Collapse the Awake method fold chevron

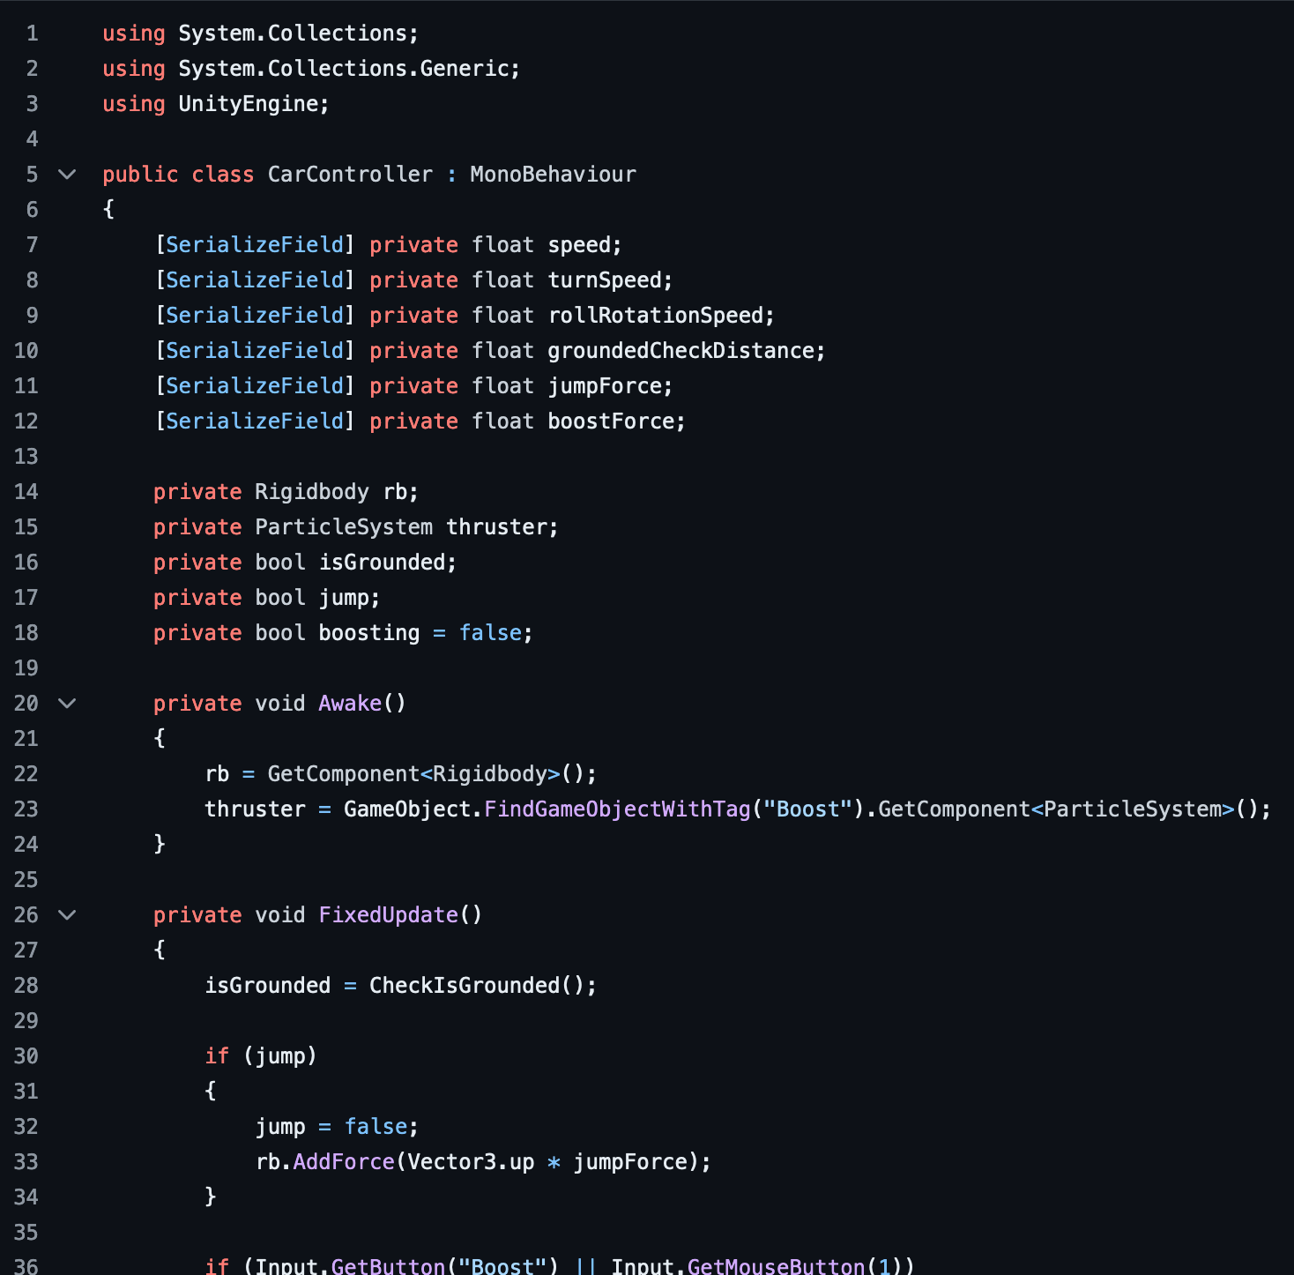pyautogui.click(x=67, y=704)
